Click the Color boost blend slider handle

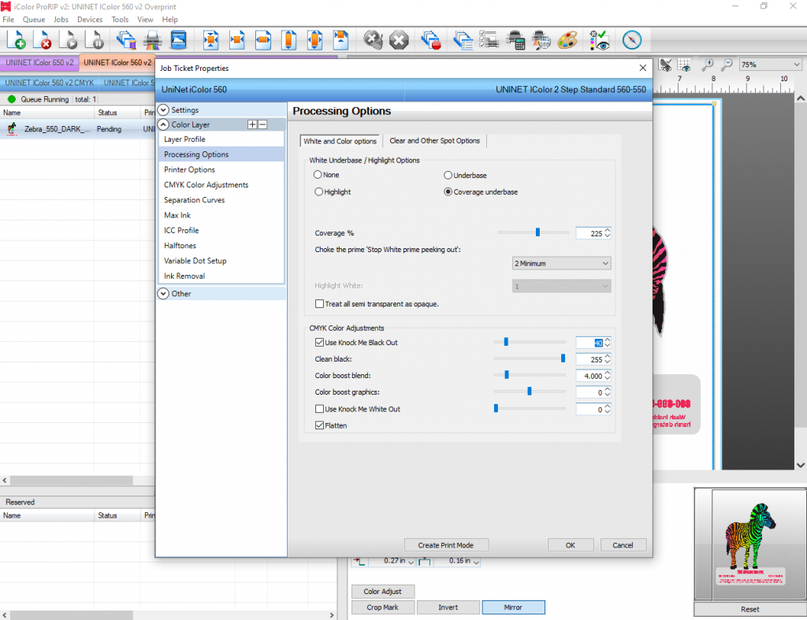coord(507,375)
